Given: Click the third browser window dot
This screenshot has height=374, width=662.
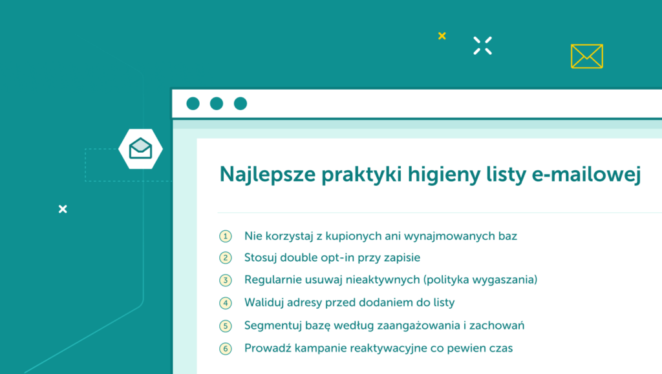Looking at the screenshot, I should click(x=239, y=103).
